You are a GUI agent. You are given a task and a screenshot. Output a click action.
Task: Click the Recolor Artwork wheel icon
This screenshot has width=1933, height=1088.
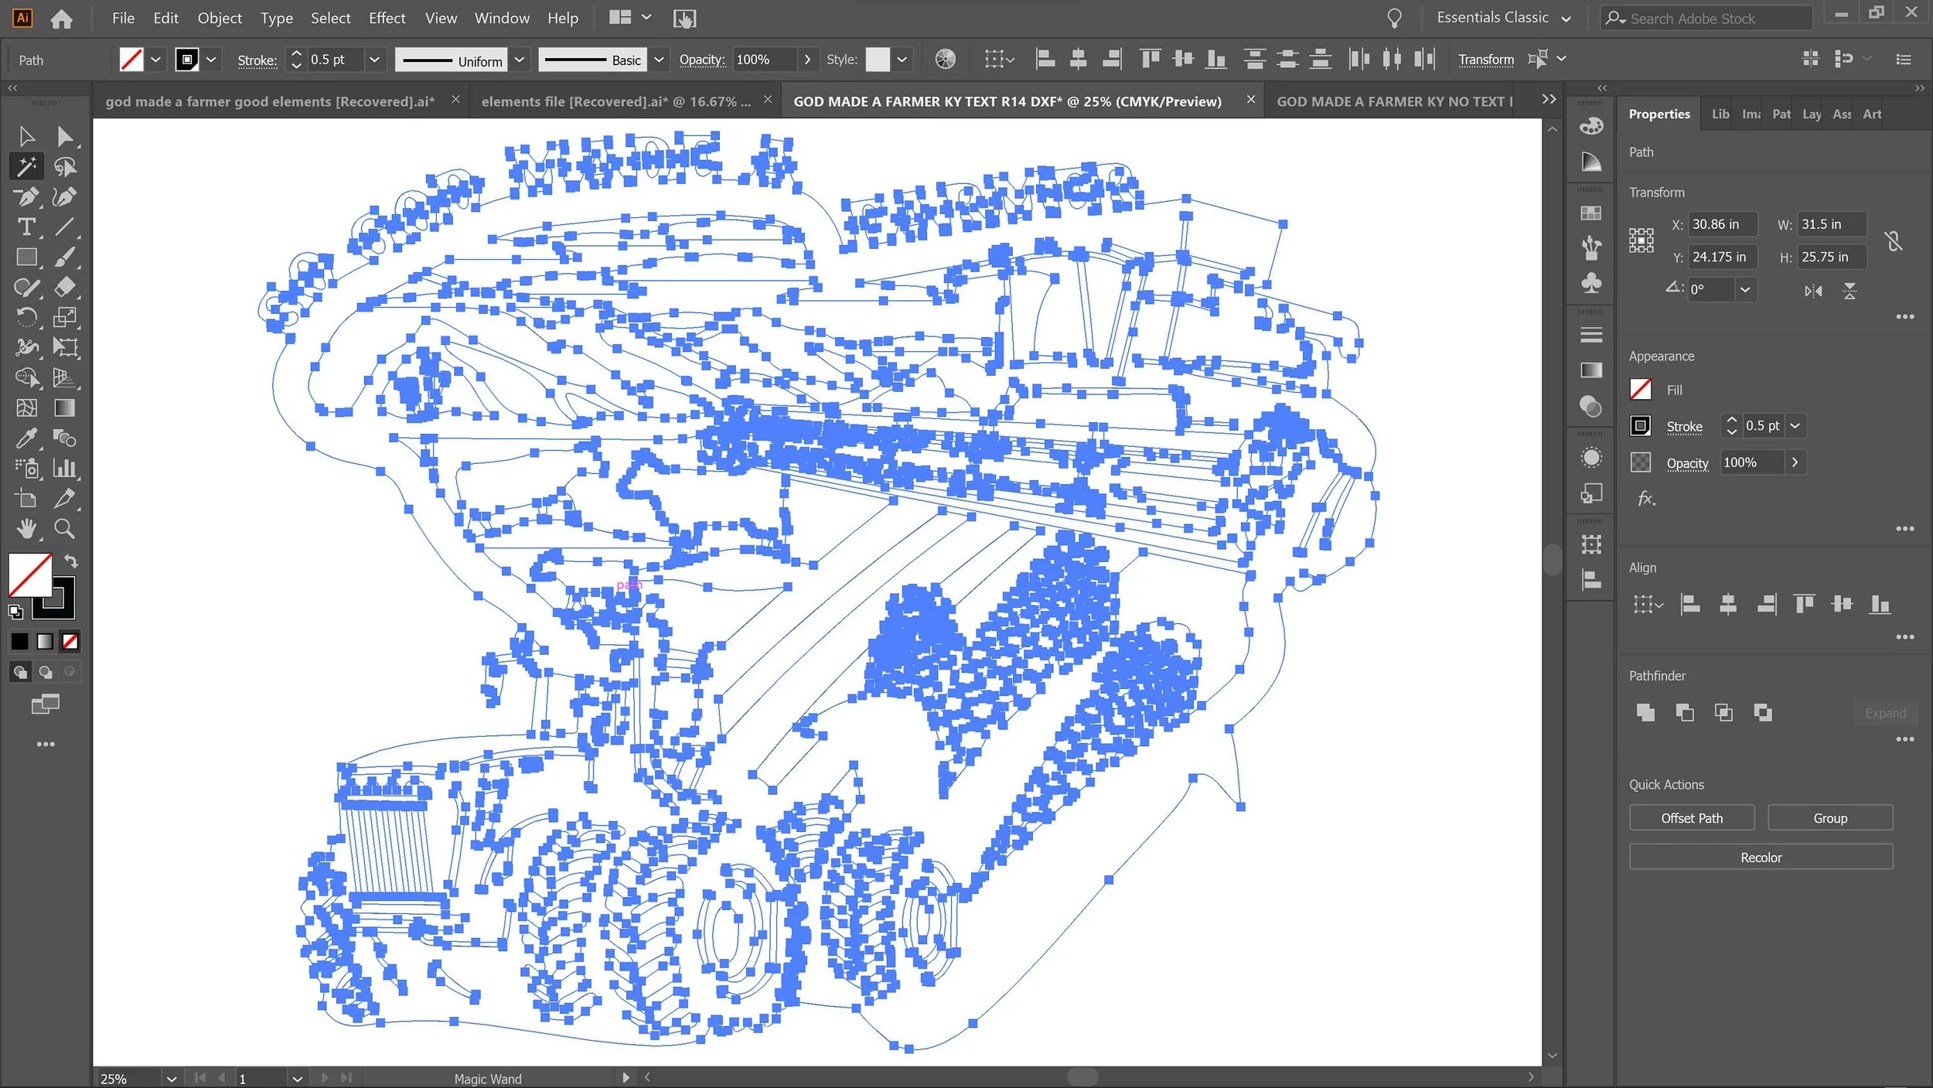point(945,60)
